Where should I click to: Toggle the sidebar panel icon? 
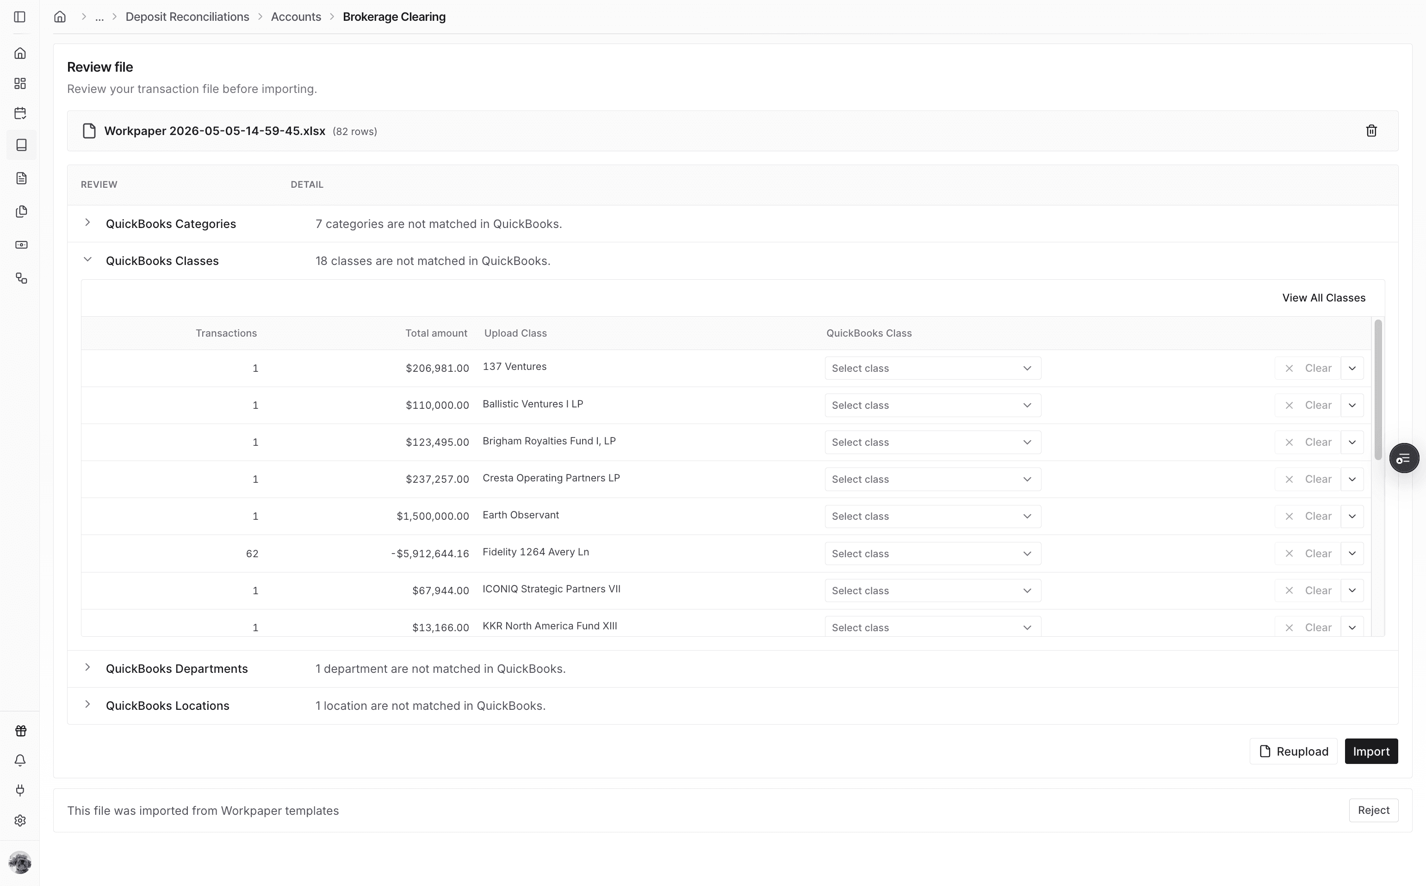tap(20, 17)
